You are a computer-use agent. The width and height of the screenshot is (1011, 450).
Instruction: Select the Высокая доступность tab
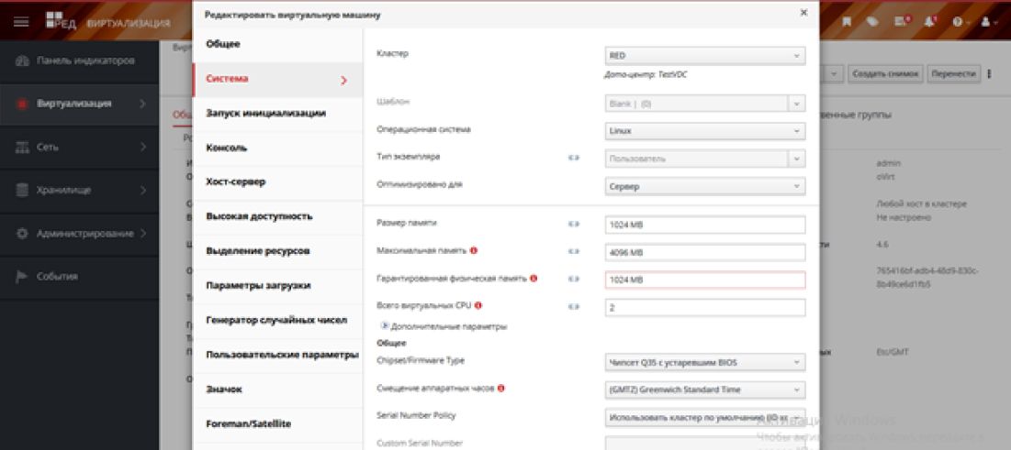click(x=259, y=216)
